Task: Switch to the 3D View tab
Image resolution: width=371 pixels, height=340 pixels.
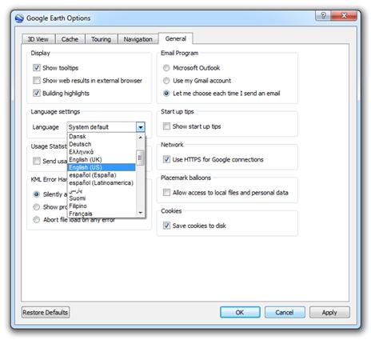Action: click(x=38, y=39)
